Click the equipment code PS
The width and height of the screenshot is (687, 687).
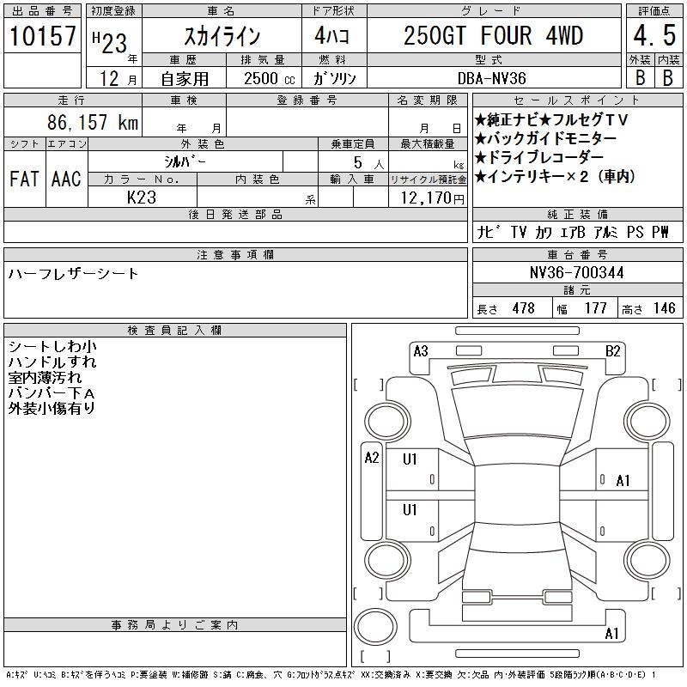pos(635,232)
